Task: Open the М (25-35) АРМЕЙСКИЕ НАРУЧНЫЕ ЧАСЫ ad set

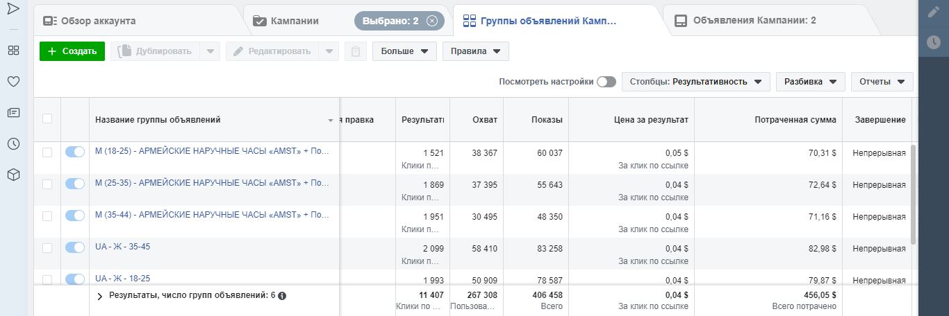Action: pyautogui.click(x=212, y=183)
